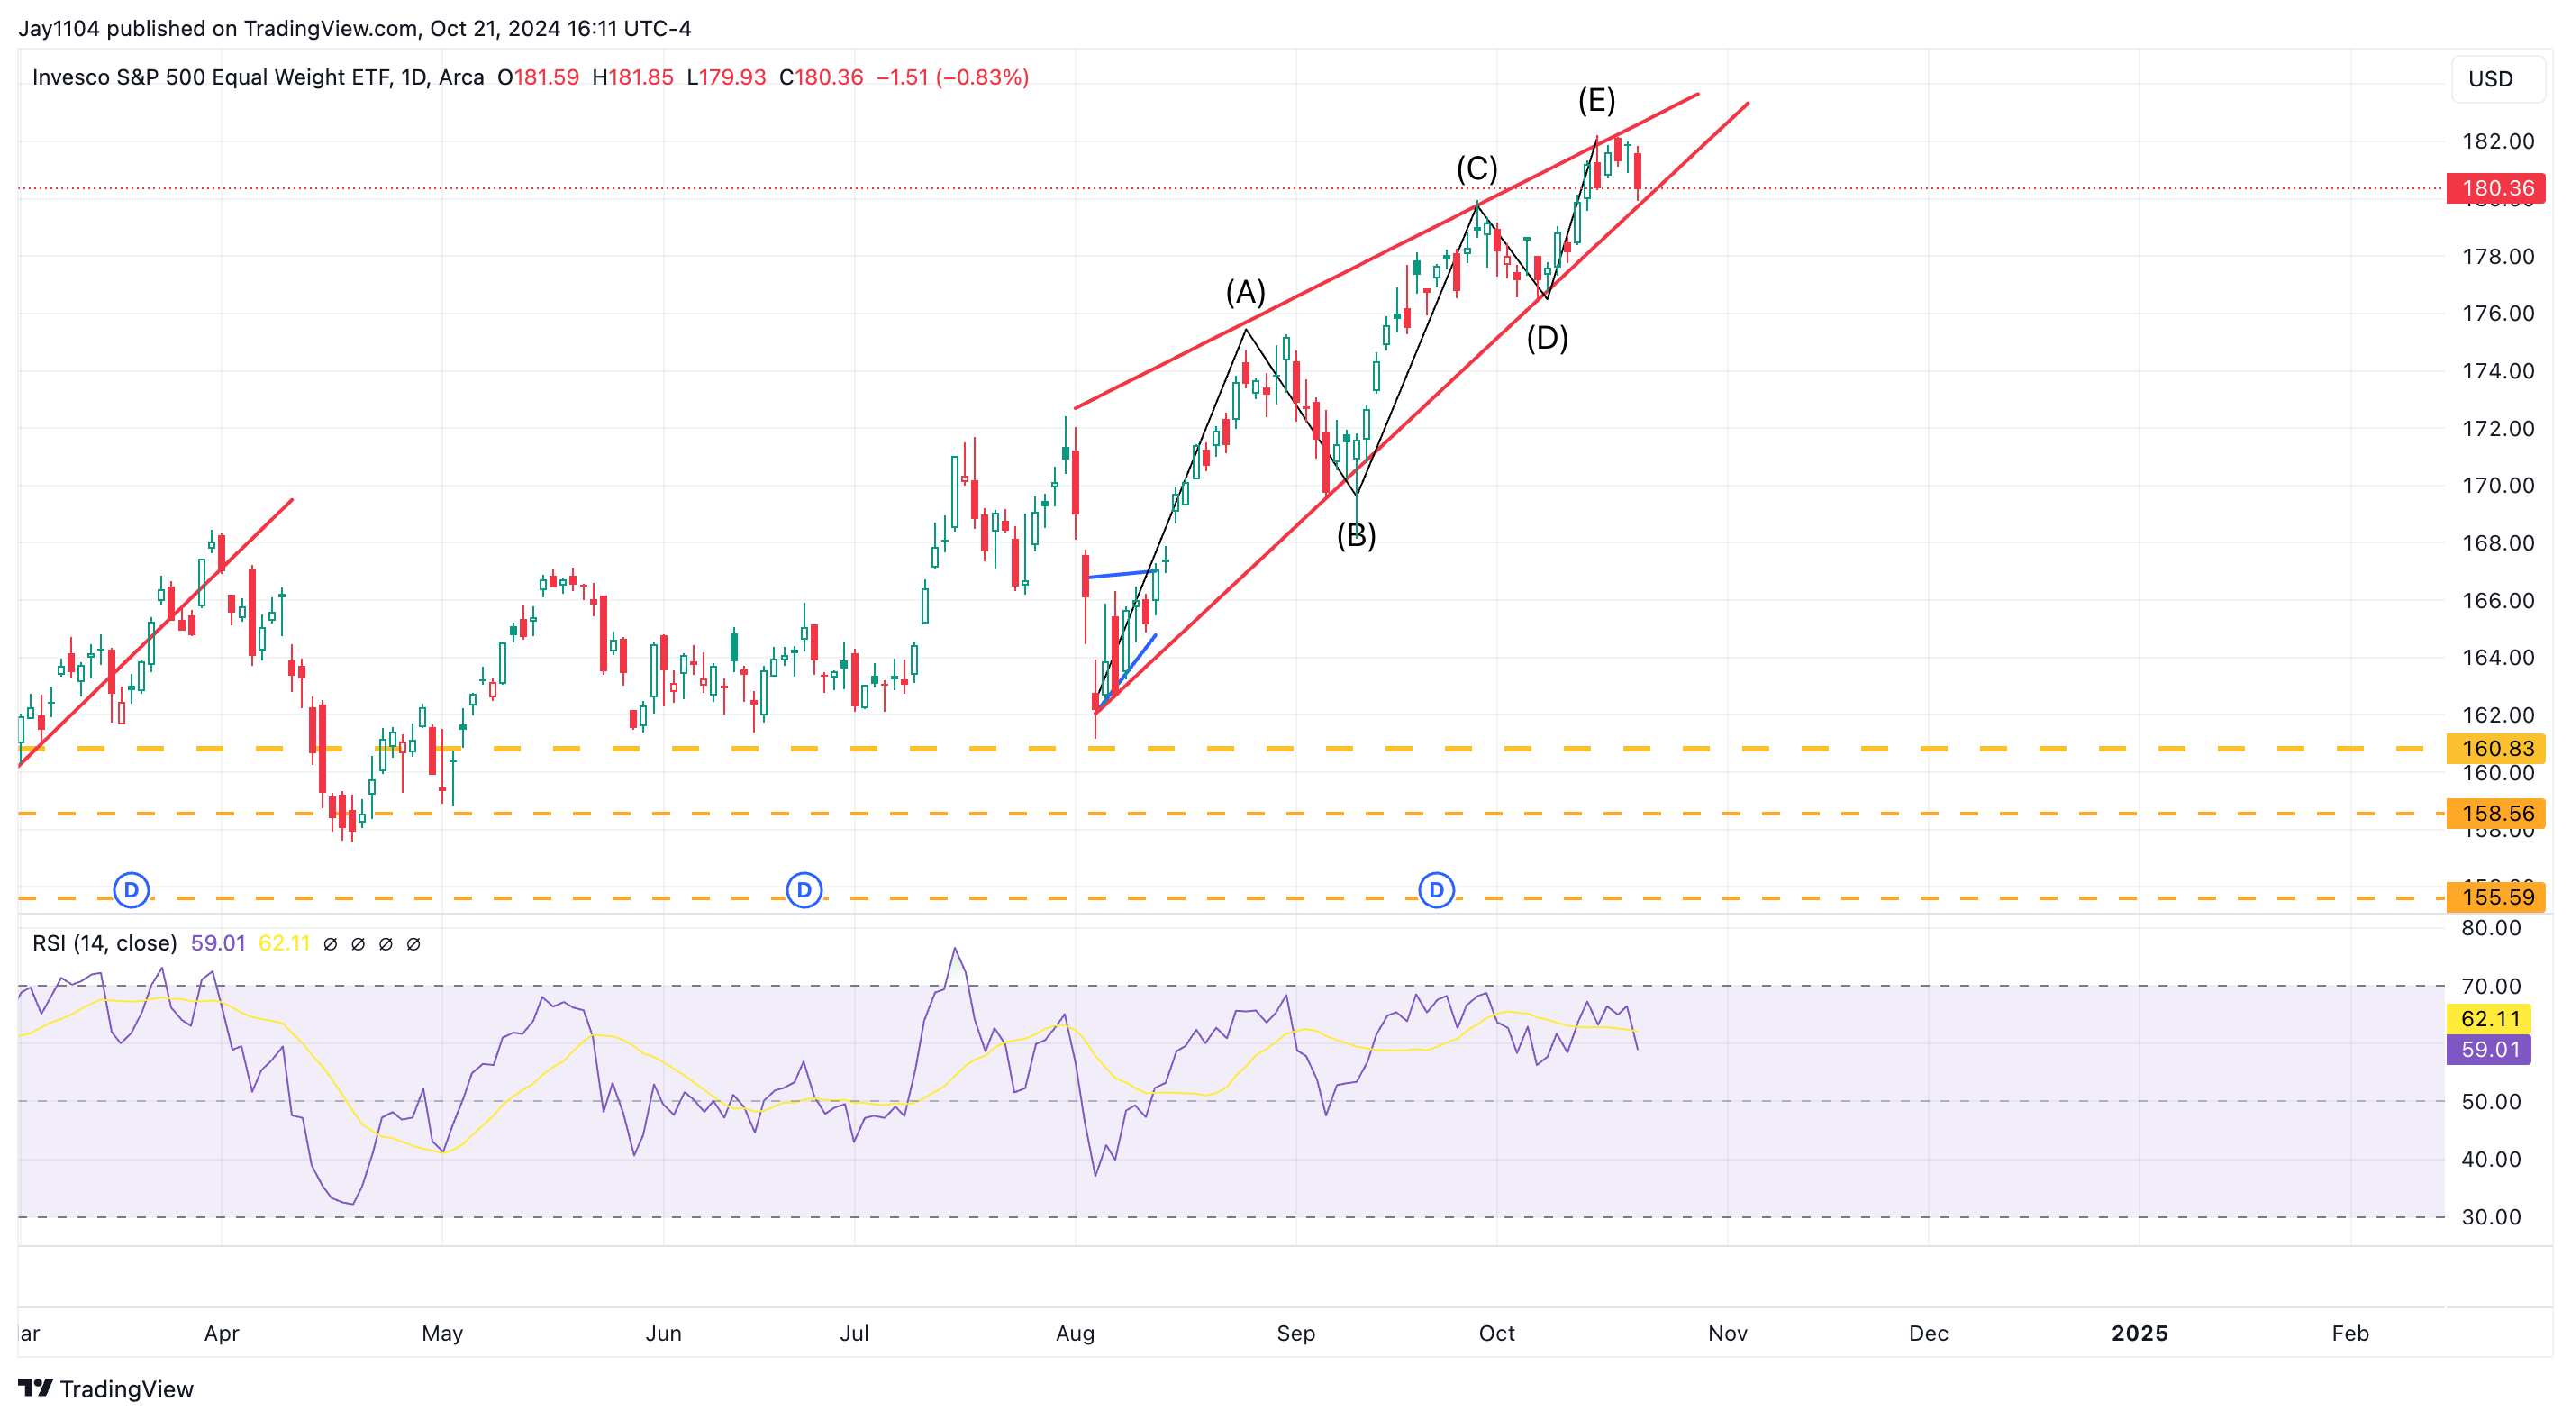Viewport: 2571px width, 1420px height.
Task: Click the dividend marker near late September
Action: (1436, 889)
